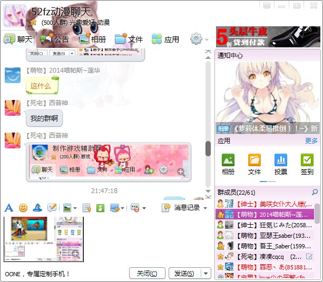Jump to top of chat arrow

tap(208, 52)
